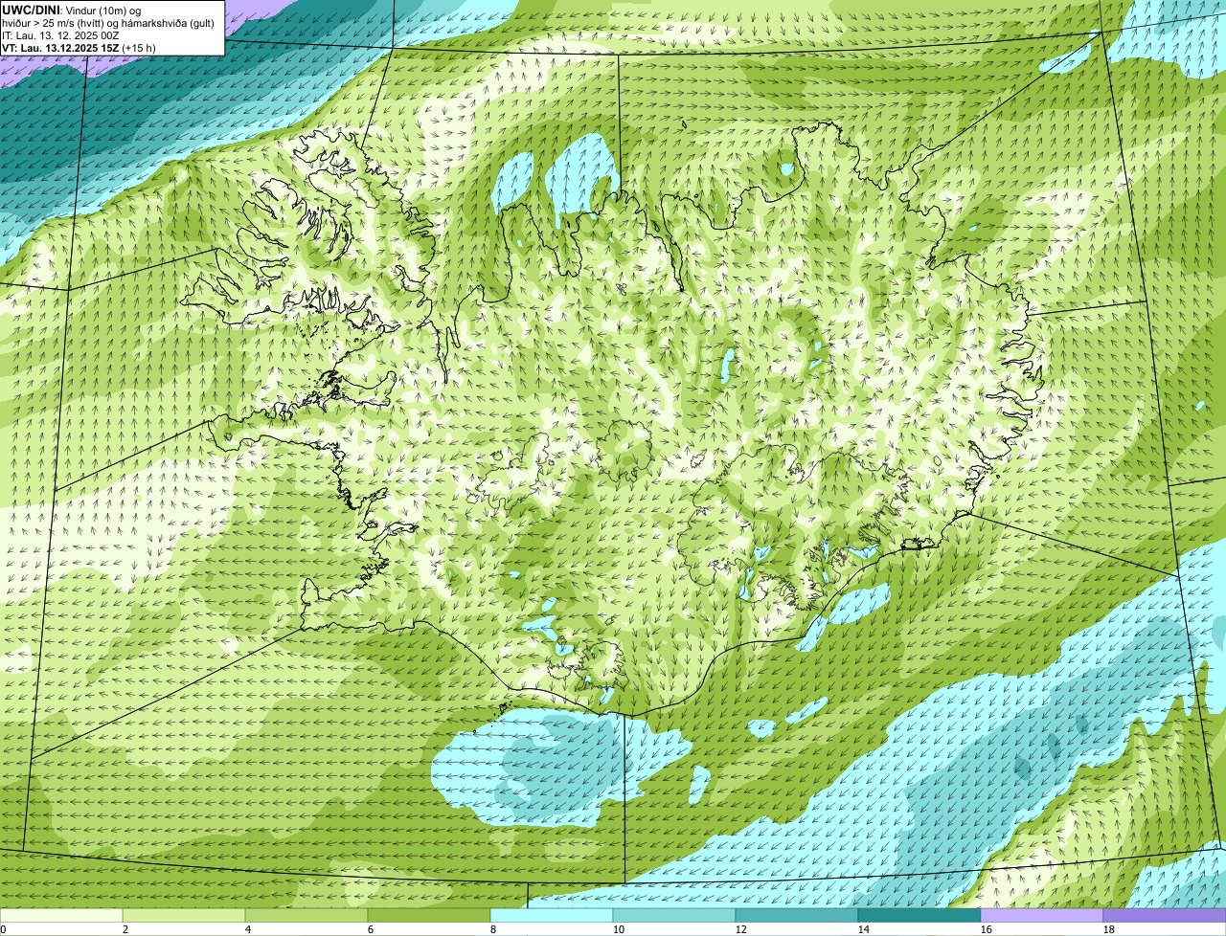1226x936 pixels.
Task: Click the scale label '6'
Action: [x=371, y=929]
